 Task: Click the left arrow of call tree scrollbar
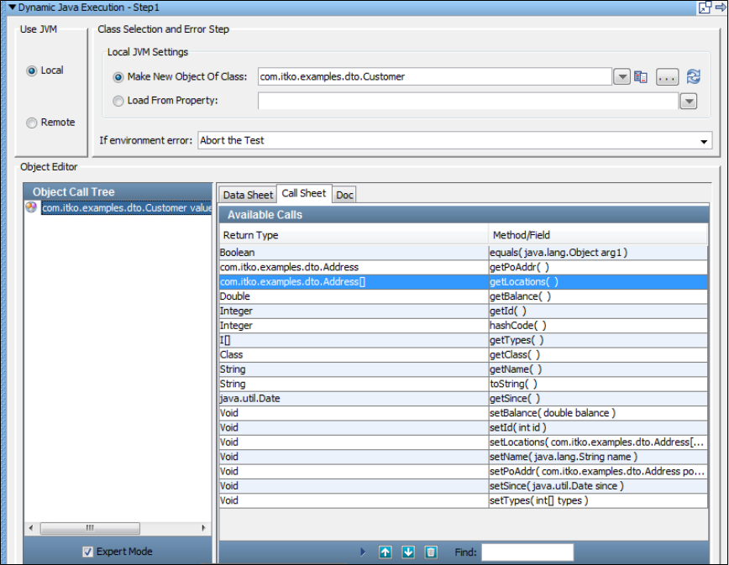pyautogui.click(x=31, y=528)
